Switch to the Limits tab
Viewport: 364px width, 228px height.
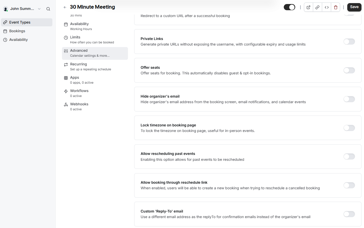(x=95, y=40)
